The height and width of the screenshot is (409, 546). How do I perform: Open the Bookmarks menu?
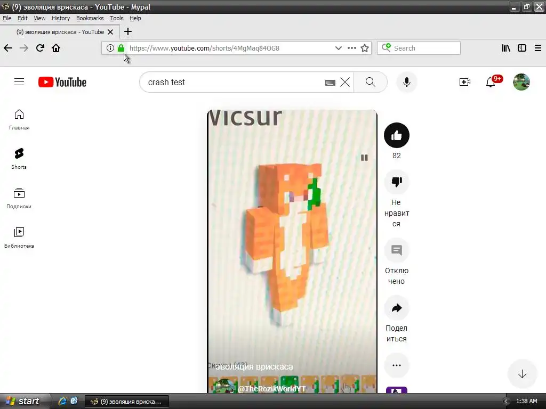click(x=90, y=18)
